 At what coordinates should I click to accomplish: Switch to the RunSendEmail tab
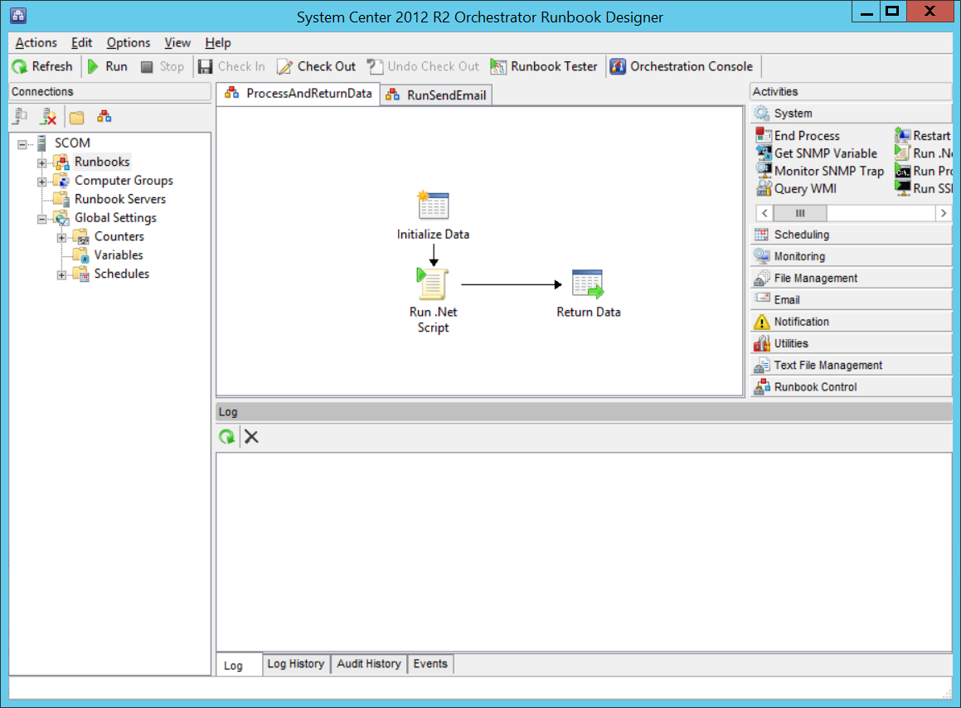[436, 95]
